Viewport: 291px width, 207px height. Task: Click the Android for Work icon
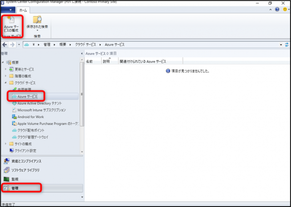coord(14,117)
